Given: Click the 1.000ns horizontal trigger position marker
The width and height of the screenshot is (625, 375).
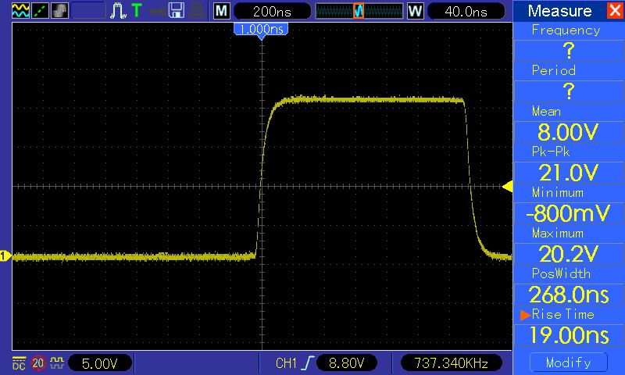Looking at the screenshot, I should pos(261,29).
